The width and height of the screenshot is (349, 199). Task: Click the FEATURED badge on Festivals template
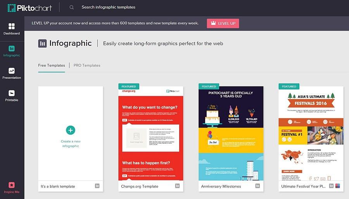[x=289, y=87]
